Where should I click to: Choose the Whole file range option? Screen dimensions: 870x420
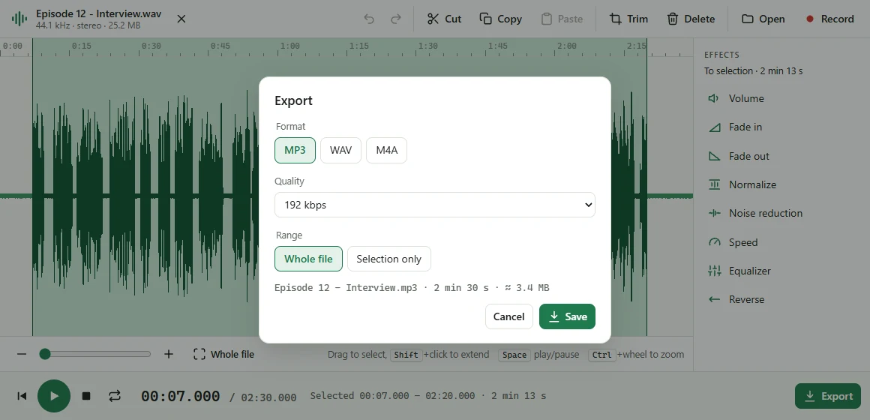tap(308, 259)
